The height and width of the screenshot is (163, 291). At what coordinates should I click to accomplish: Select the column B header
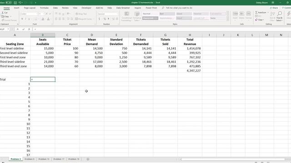[43, 35]
